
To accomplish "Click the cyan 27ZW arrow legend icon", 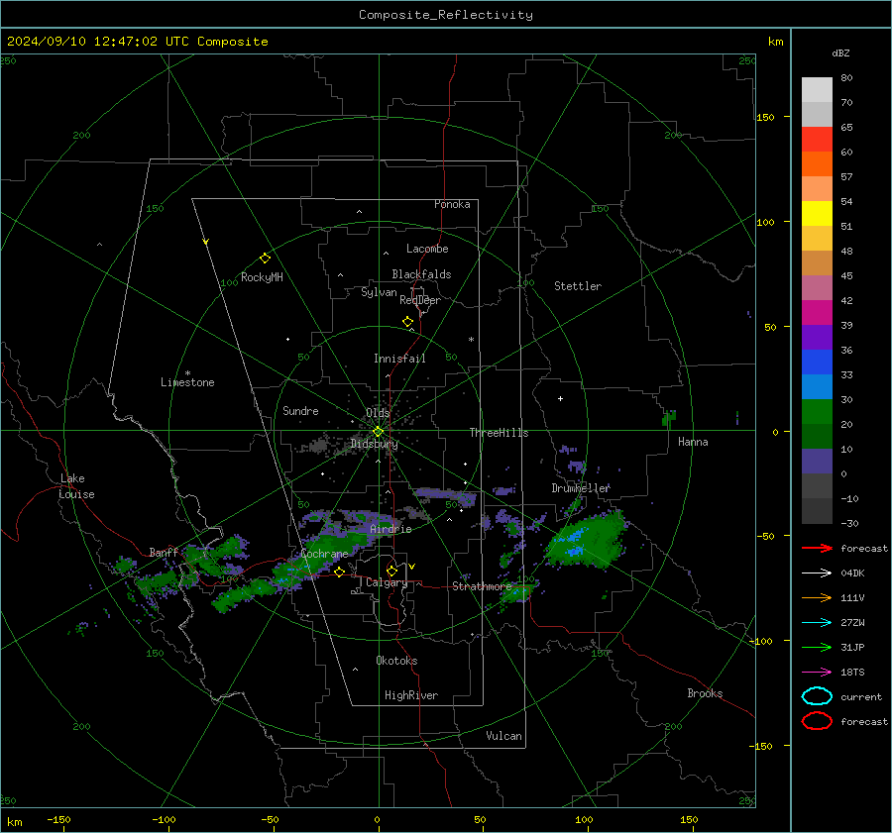I will [817, 623].
